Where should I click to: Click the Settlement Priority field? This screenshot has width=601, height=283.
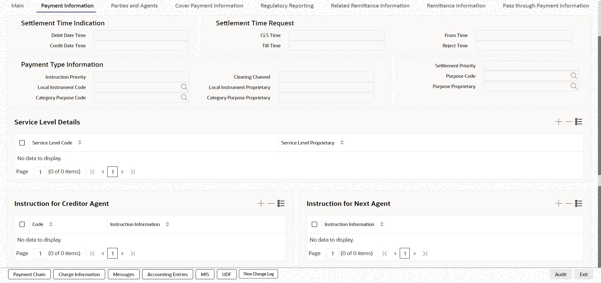click(x=531, y=66)
